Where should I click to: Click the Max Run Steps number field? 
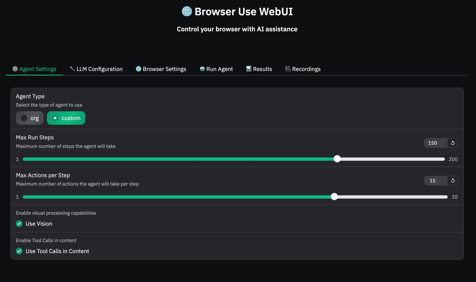[x=436, y=143]
